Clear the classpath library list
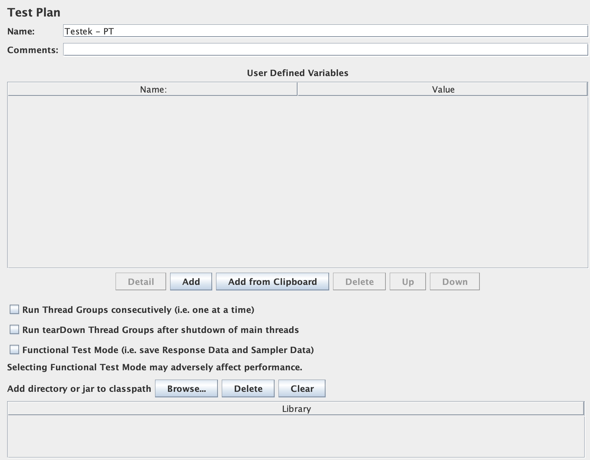Image resolution: width=590 pixels, height=460 pixels. tap(302, 389)
